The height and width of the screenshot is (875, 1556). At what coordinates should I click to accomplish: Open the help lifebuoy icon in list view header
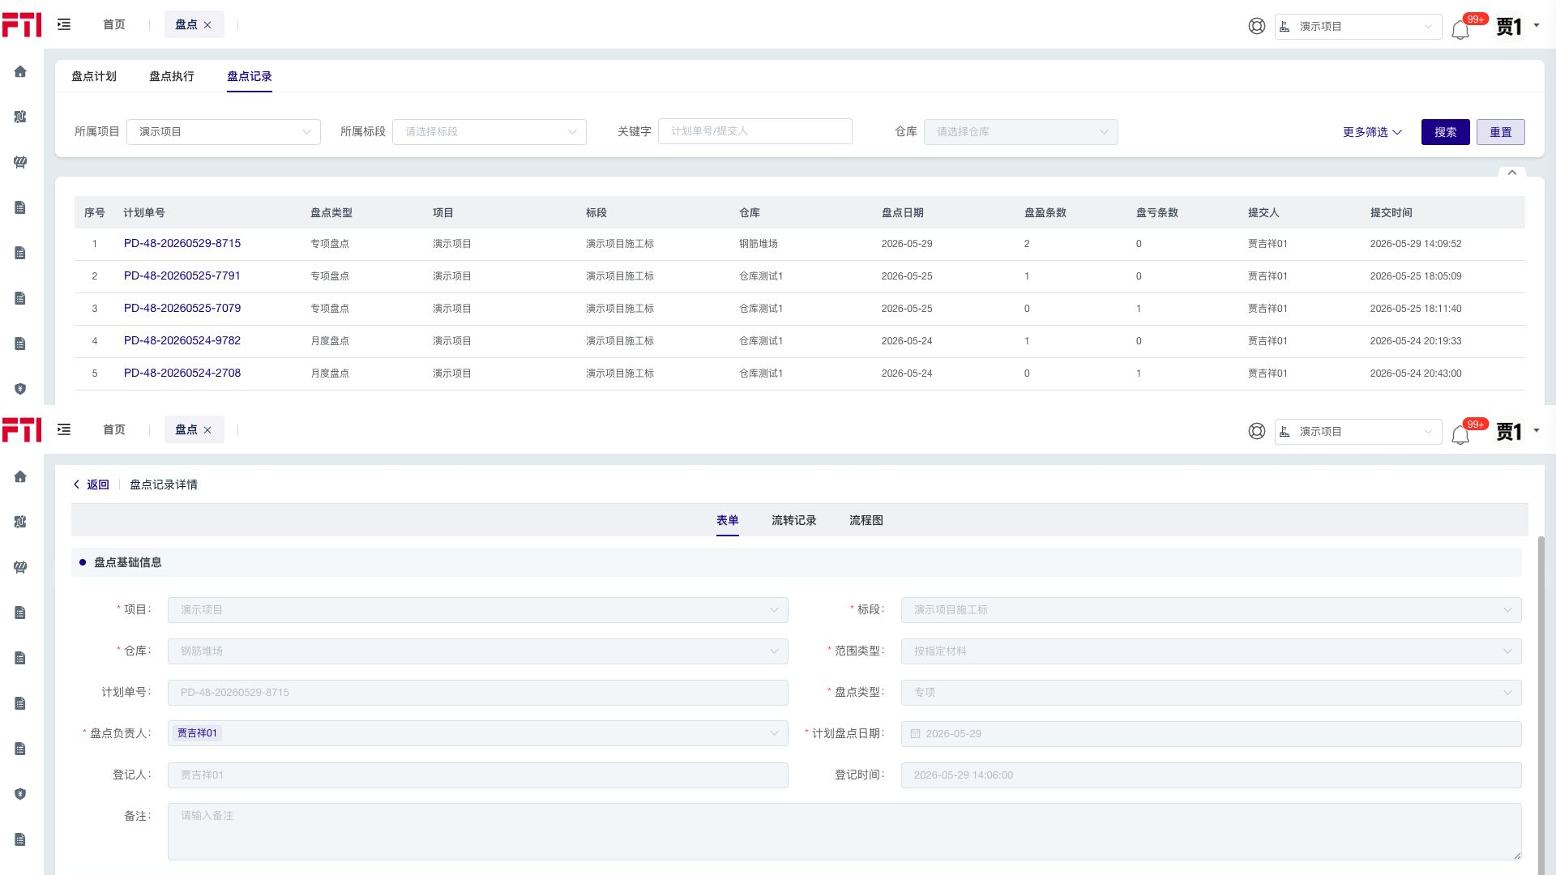(1257, 26)
